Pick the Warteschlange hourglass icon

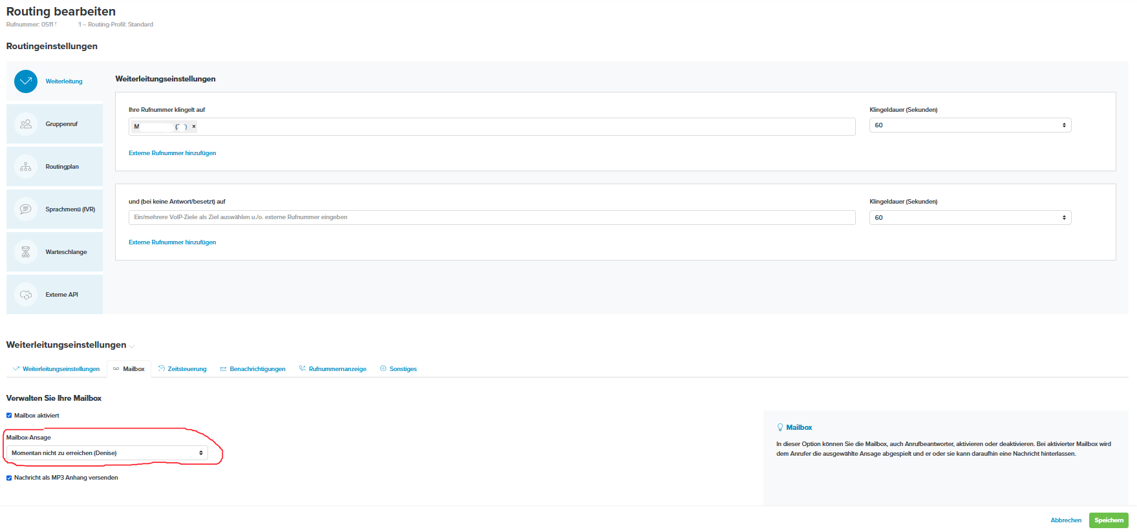26,252
